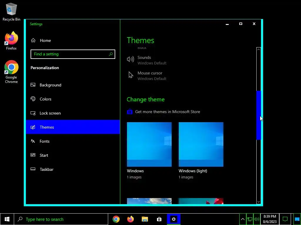Click the Find a setting search box

tap(73, 54)
